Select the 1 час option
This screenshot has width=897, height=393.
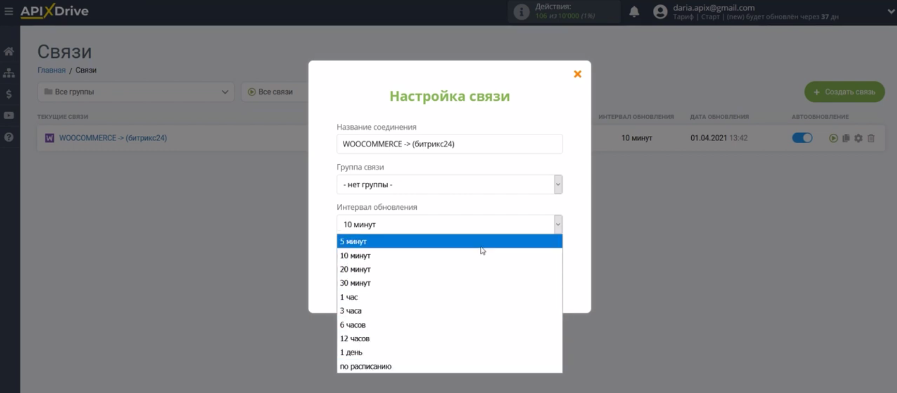(x=449, y=297)
